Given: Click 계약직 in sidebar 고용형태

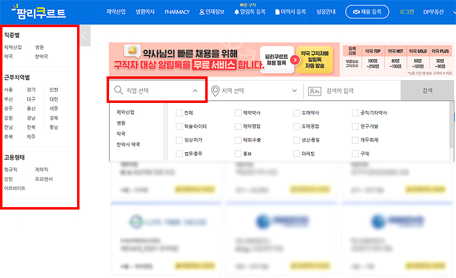Looking at the screenshot, I should (x=41, y=170).
